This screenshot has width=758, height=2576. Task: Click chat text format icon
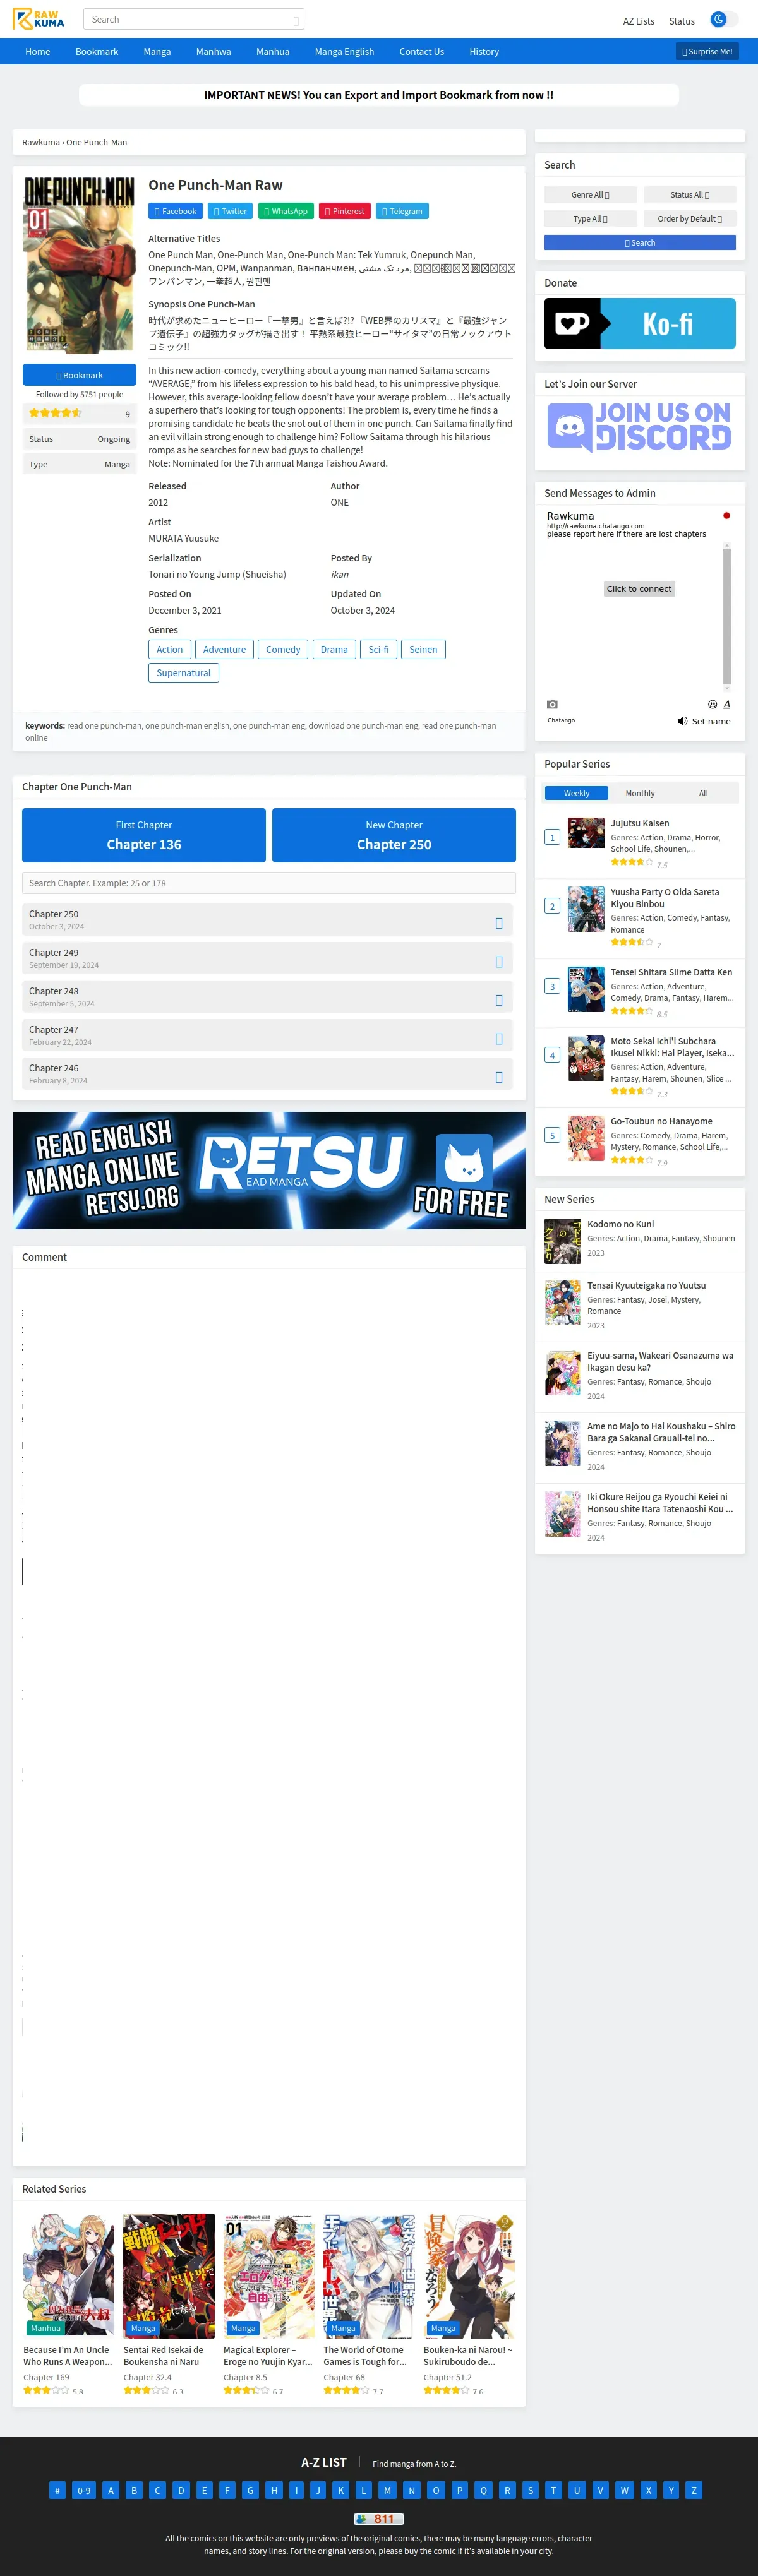pos(726,704)
